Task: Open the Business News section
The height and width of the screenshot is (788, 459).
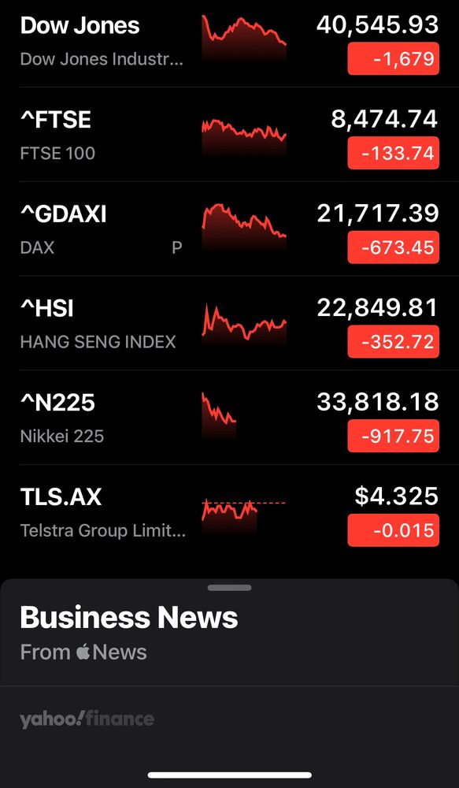Action: point(128,617)
